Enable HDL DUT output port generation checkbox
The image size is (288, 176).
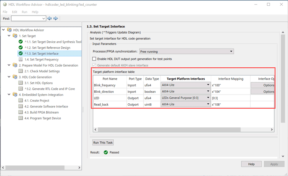pos(94,59)
